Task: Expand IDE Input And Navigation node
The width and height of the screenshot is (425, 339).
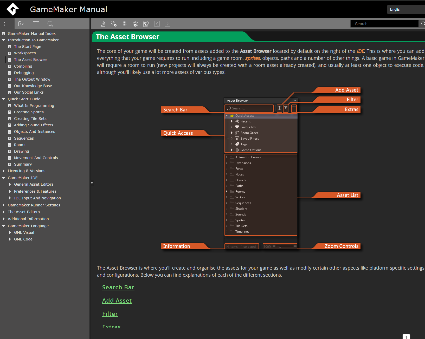Action: click(10, 198)
